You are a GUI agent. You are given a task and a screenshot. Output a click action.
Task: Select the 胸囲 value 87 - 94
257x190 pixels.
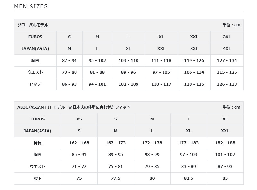(x=69, y=61)
